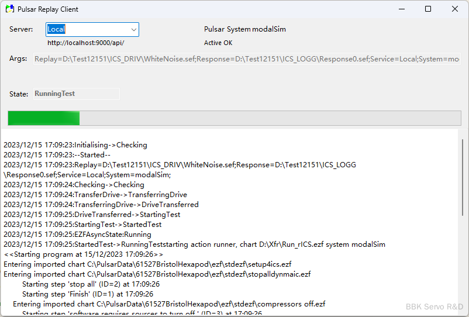Click the window title 'Pulsar Replay Client'
The image size is (469, 317).
(x=49, y=9)
